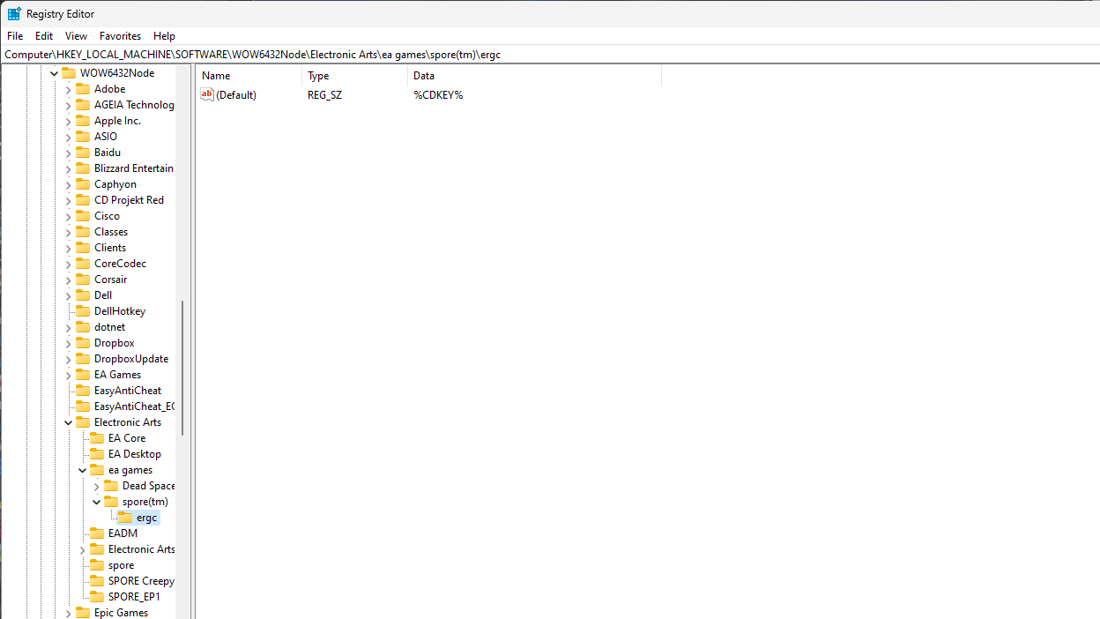The height and width of the screenshot is (619, 1100).
Task: Click the (Default) string value icon
Action: point(208,94)
